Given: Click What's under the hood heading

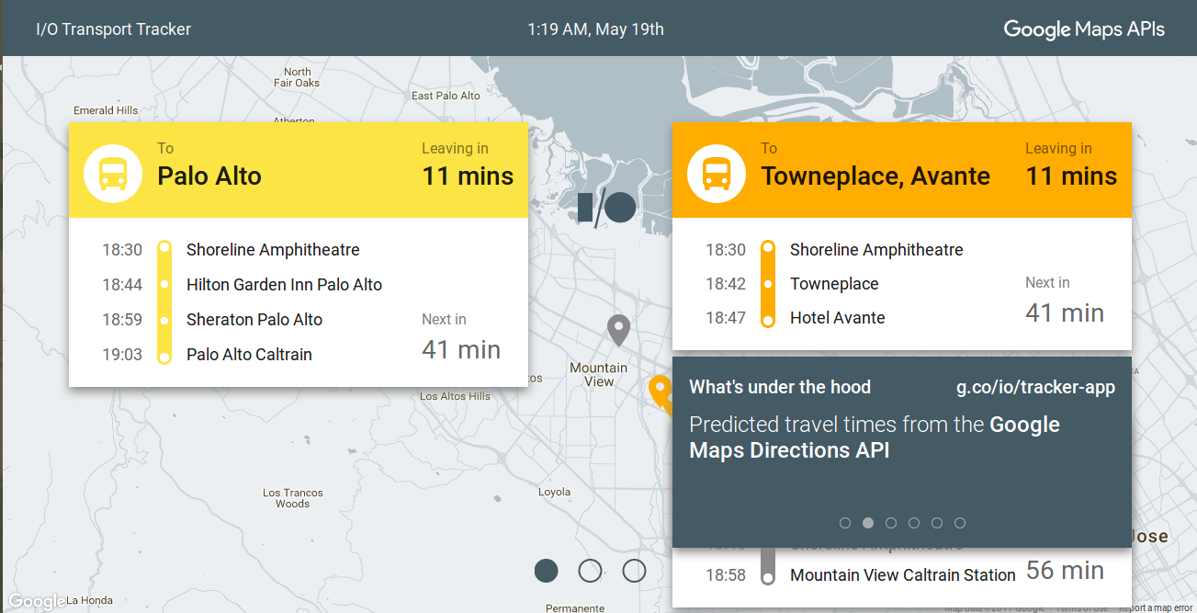Looking at the screenshot, I should [x=780, y=387].
